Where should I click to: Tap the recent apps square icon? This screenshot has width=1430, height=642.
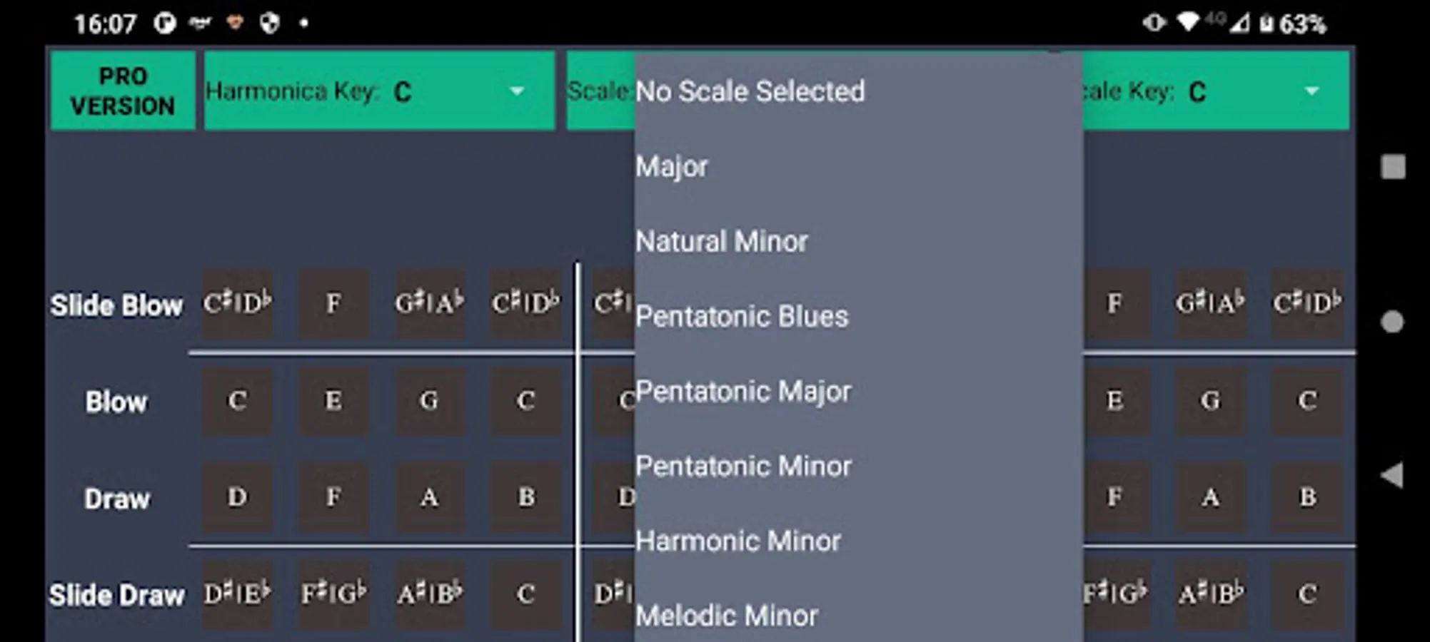(1392, 168)
